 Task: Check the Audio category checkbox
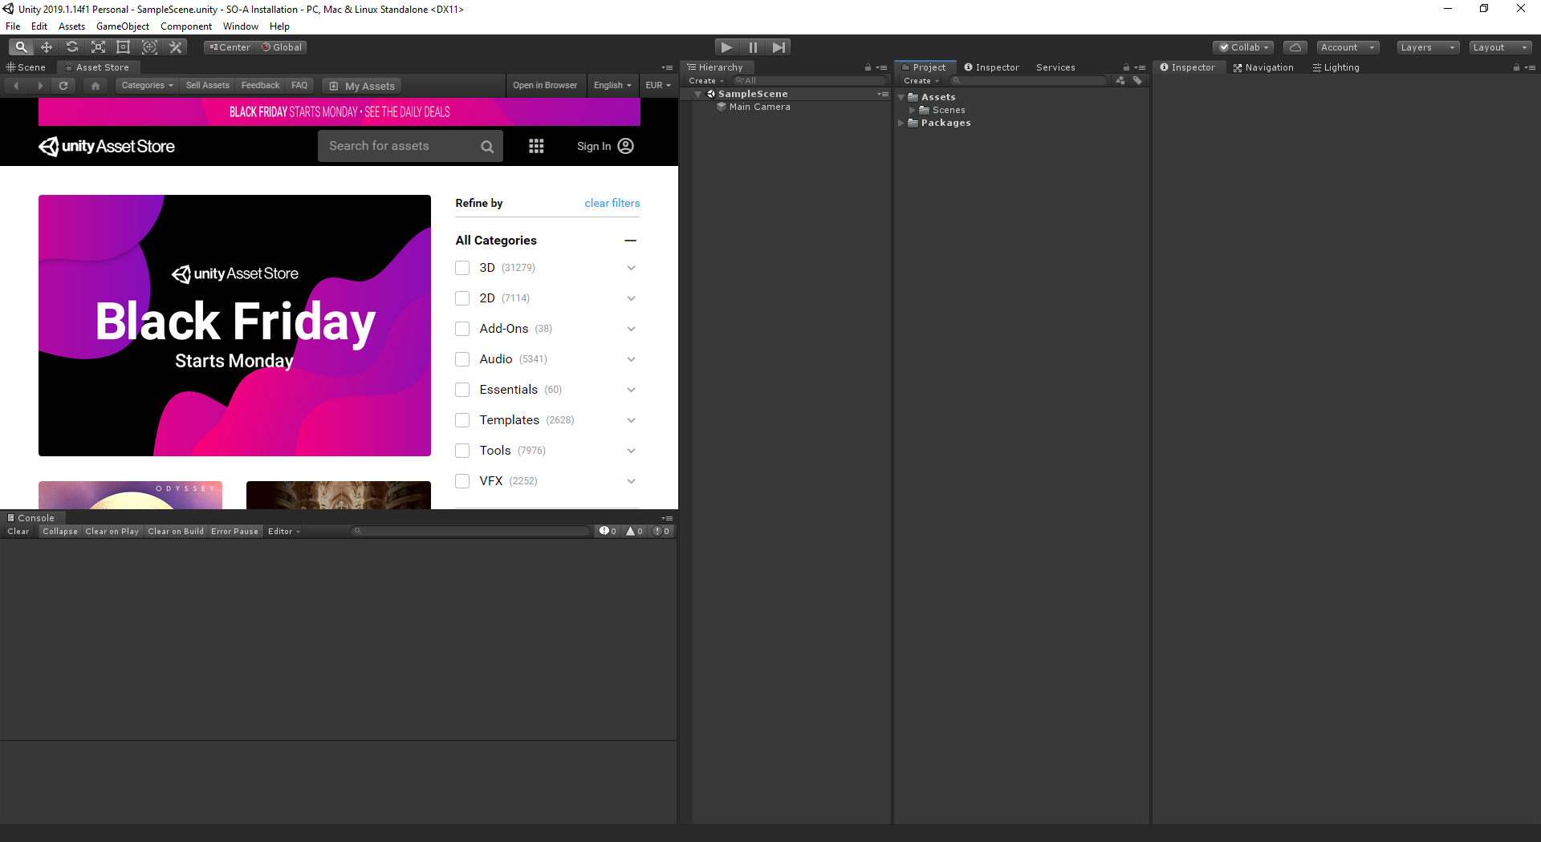[462, 359]
